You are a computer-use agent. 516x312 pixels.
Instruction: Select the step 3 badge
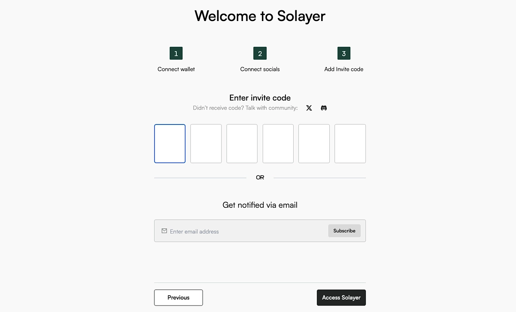pyautogui.click(x=344, y=53)
